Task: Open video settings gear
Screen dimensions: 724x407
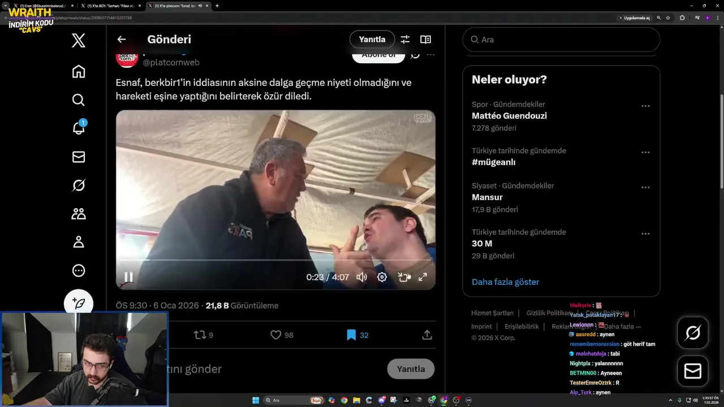Action: [382, 277]
